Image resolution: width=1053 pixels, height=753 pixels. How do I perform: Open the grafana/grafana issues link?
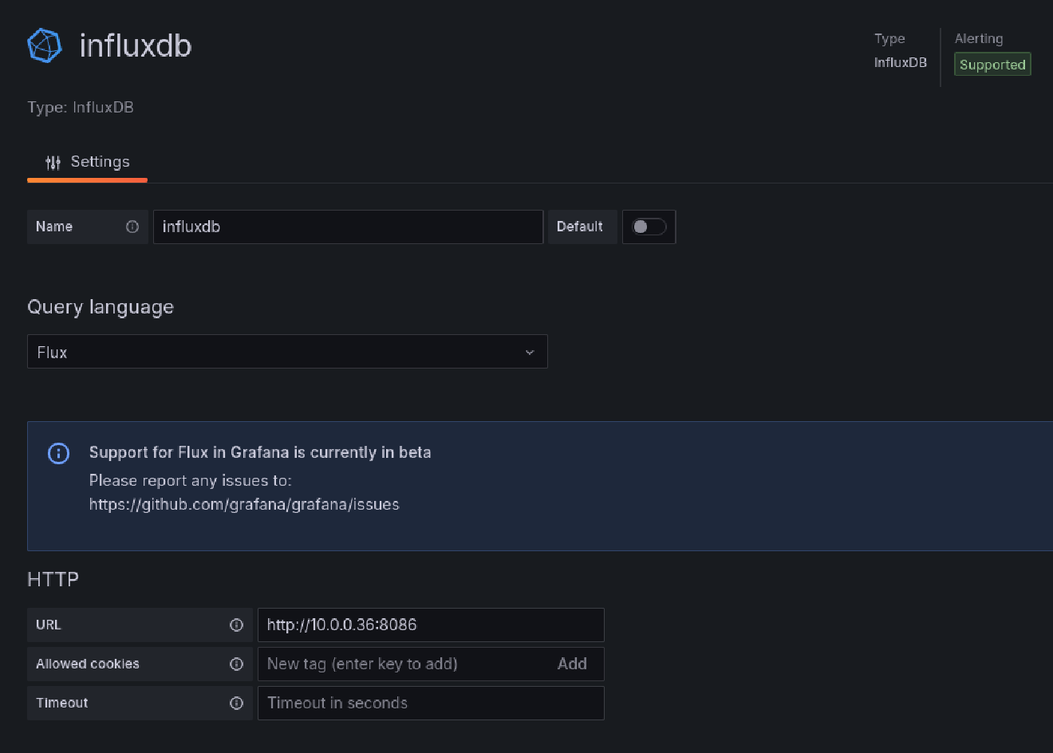tap(243, 504)
